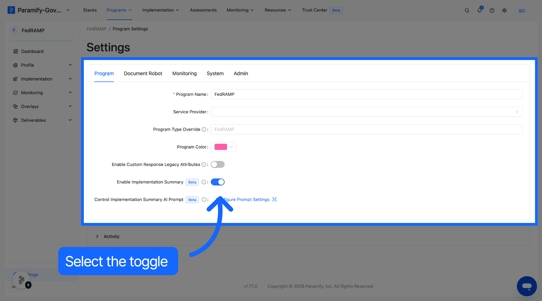The height and width of the screenshot is (301, 542).
Task: Switch to the Monitoring settings tab
Action: (184, 74)
